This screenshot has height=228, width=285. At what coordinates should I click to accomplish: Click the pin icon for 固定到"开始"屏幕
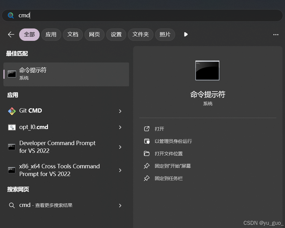click(147, 166)
